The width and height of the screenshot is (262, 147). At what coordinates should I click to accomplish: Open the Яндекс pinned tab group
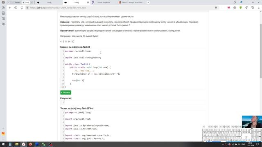pos(16,2)
